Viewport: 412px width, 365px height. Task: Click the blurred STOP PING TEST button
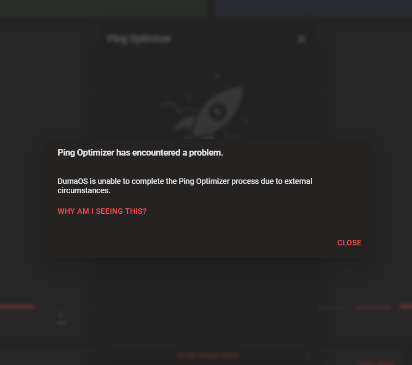pos(208,356)
